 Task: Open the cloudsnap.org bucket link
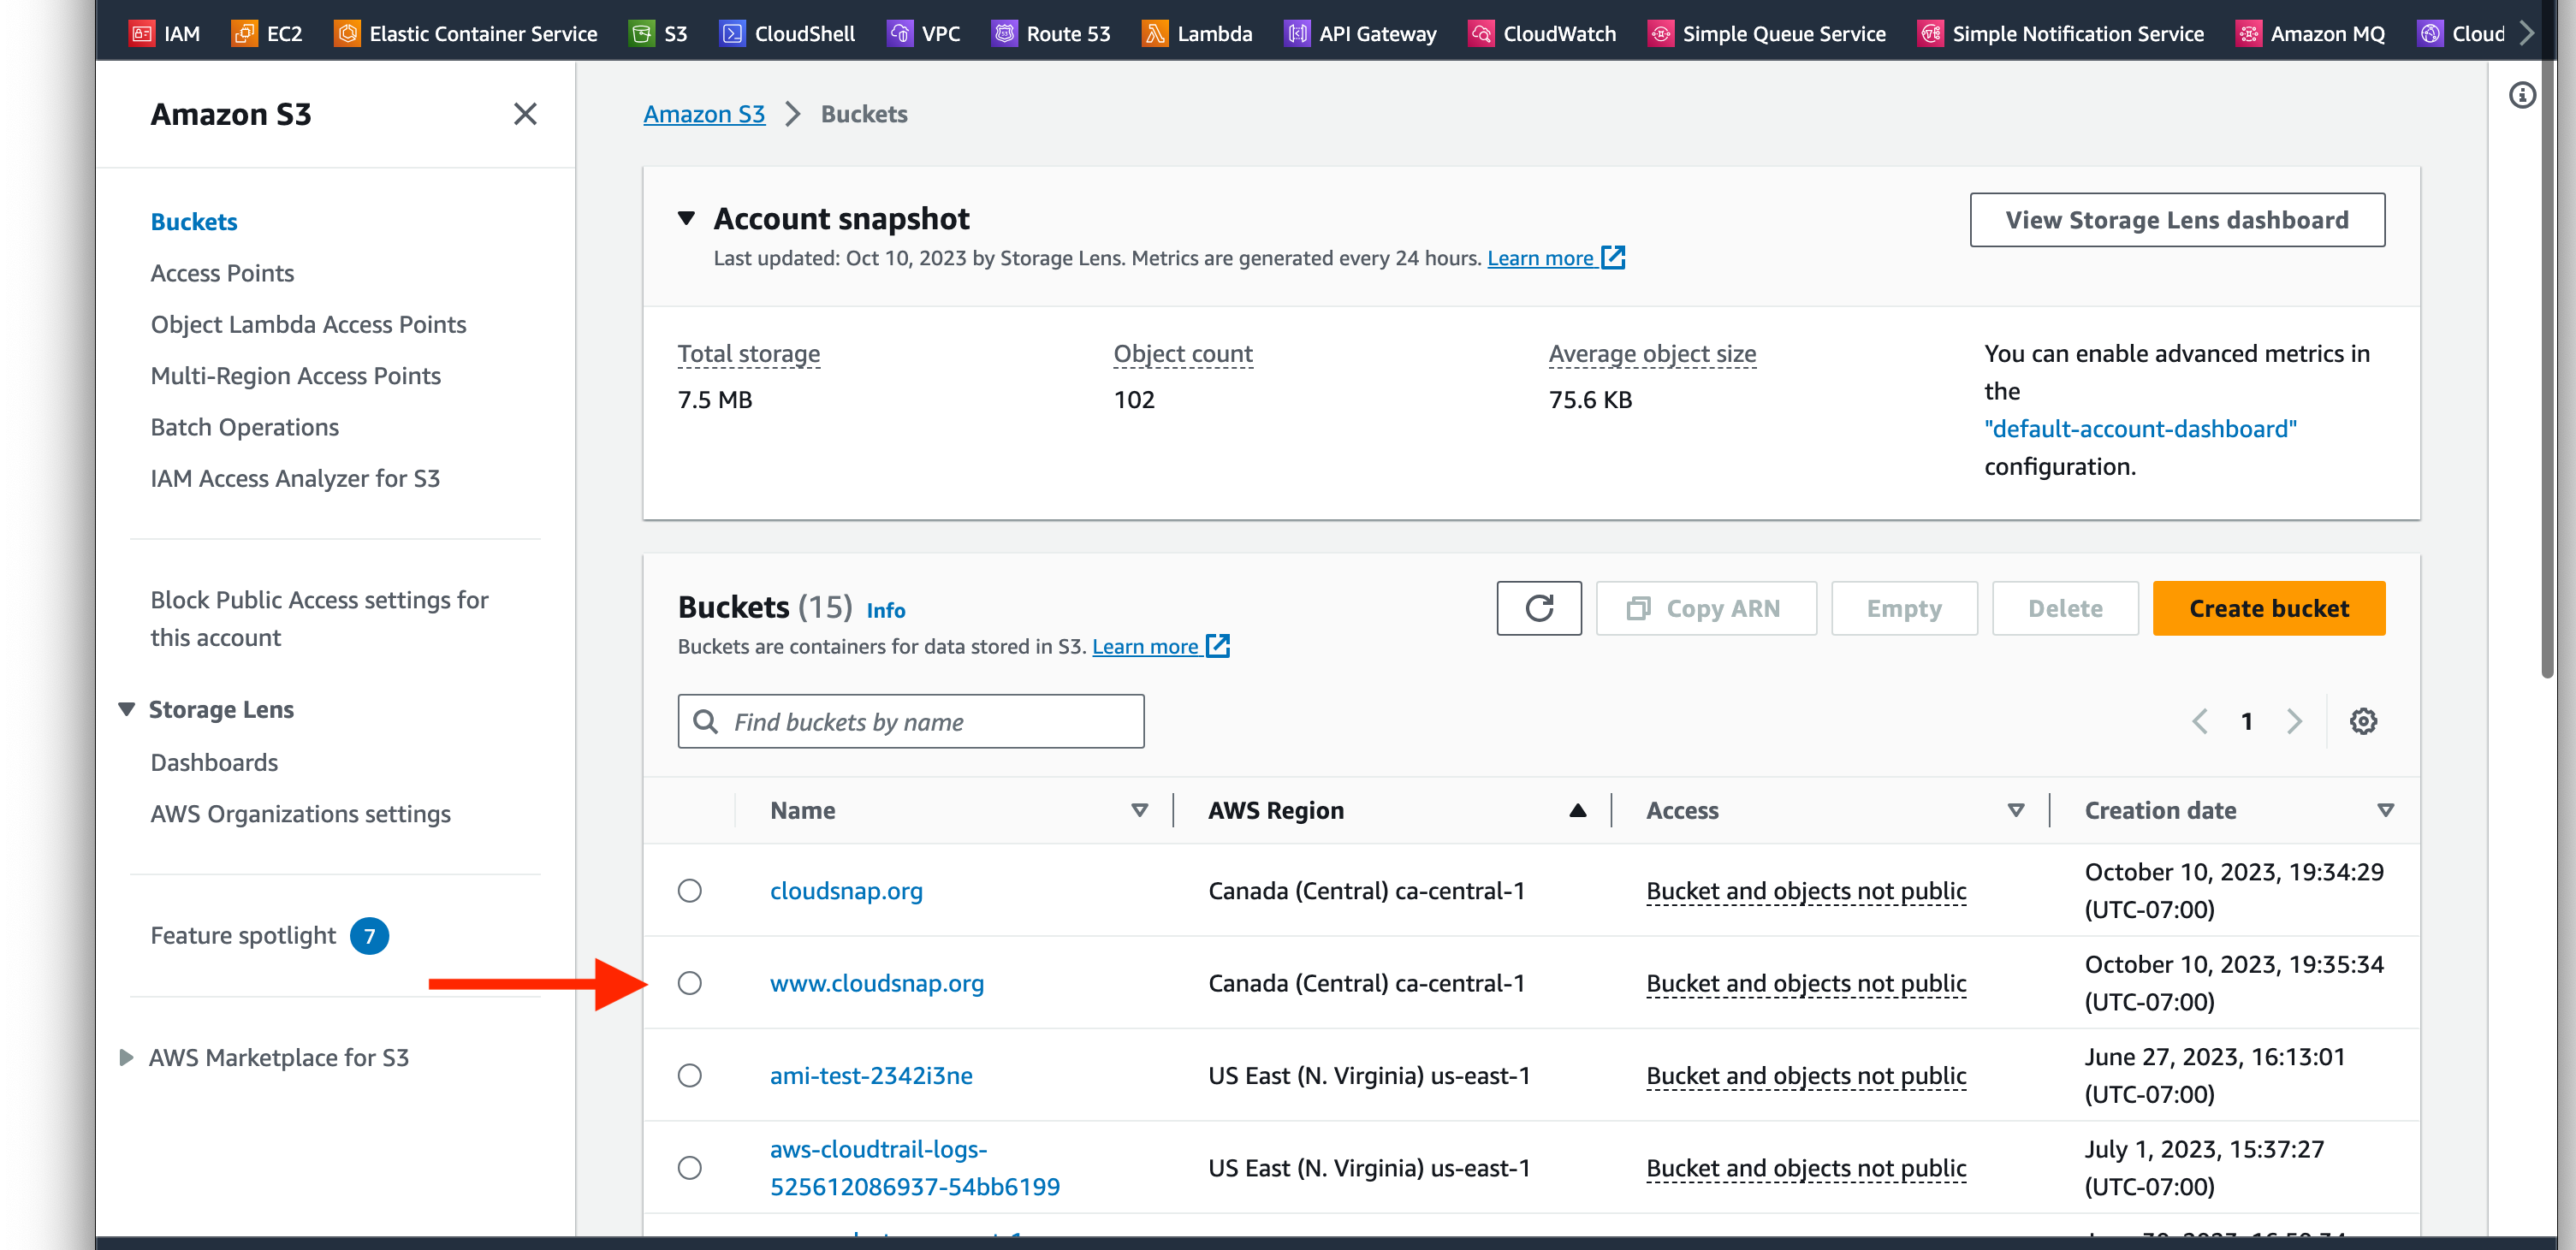pos(846,890)
